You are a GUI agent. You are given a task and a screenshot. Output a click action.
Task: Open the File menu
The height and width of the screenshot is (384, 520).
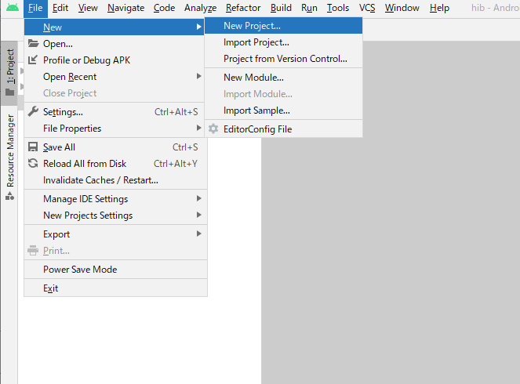[35, 8]
